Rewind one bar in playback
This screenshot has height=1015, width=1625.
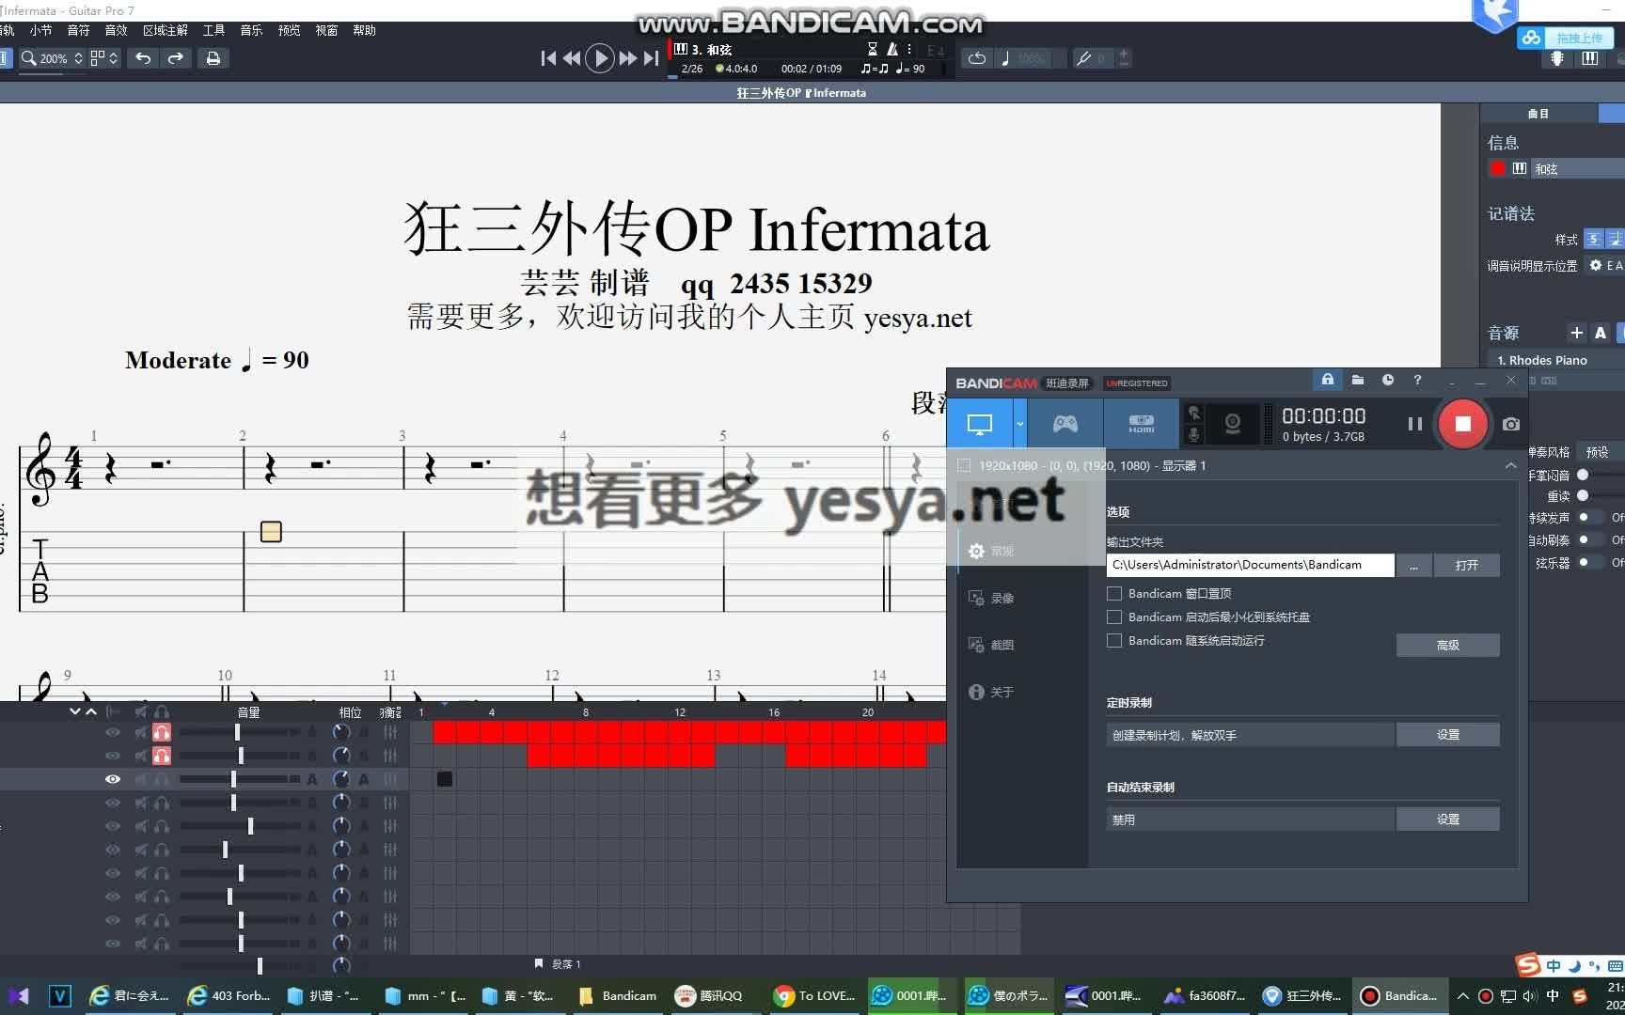571,58
